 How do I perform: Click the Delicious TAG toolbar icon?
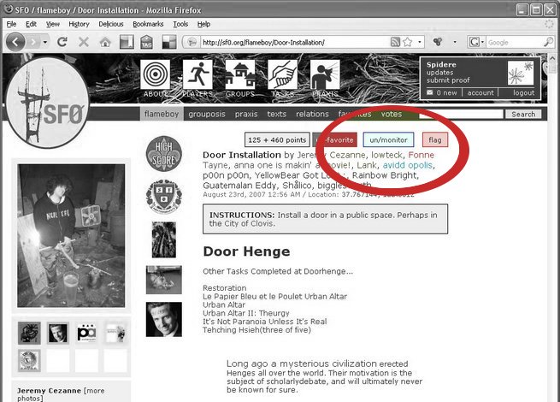point(146,42)
